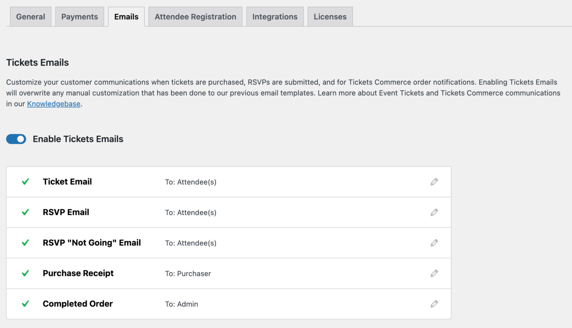Open the Payments settings tab
Image resolution: width=572 pixels, height=328 pixels.
[x=79, y=16]
